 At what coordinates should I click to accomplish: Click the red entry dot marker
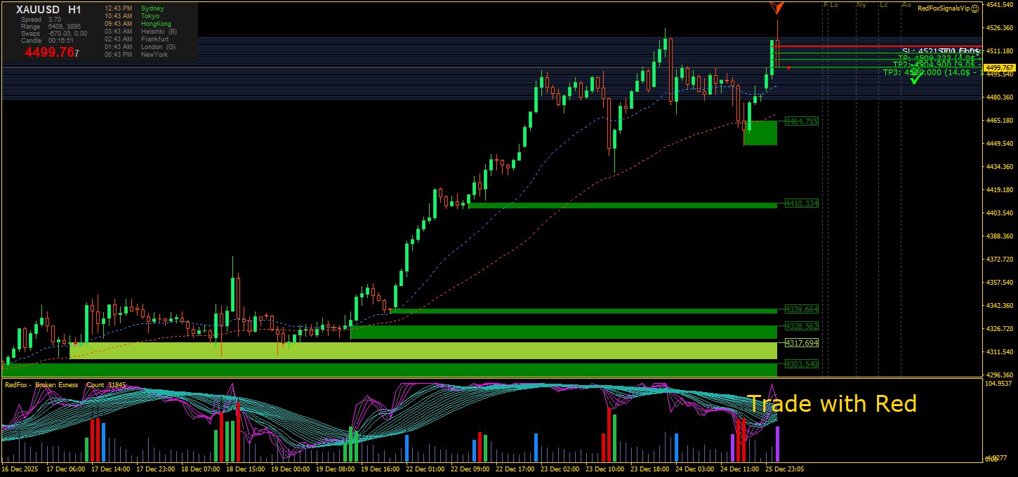pyautogui.click(x=789, y=67)
